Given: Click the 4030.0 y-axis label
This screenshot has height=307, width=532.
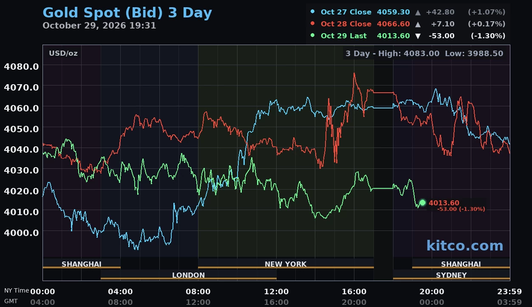Looking at the screenshot, I should [x=21, y=170].
